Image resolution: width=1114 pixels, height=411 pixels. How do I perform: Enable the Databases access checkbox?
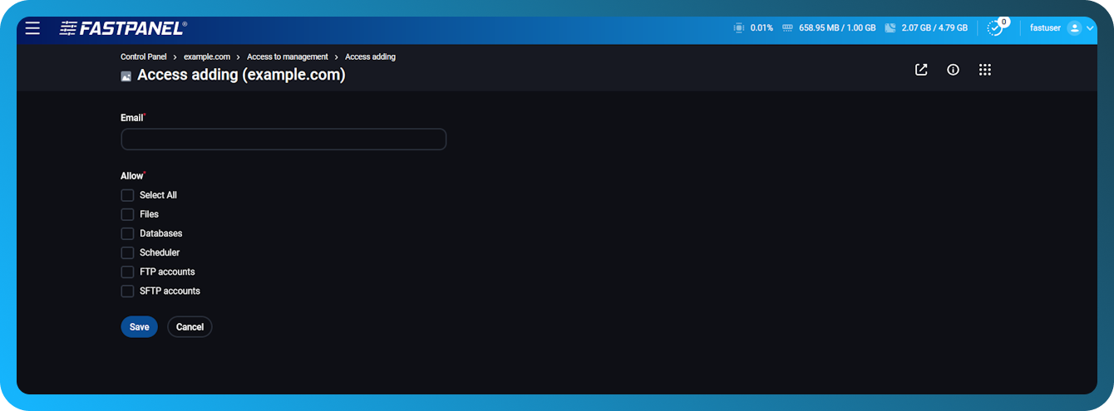127,233
